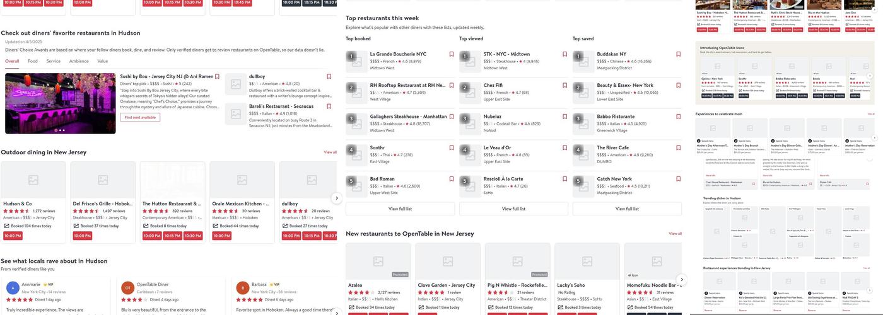This screenshot has height=315, width=883.
Task: Toggle saved state for Babbo Ristorante
Action: coord(679,117)
